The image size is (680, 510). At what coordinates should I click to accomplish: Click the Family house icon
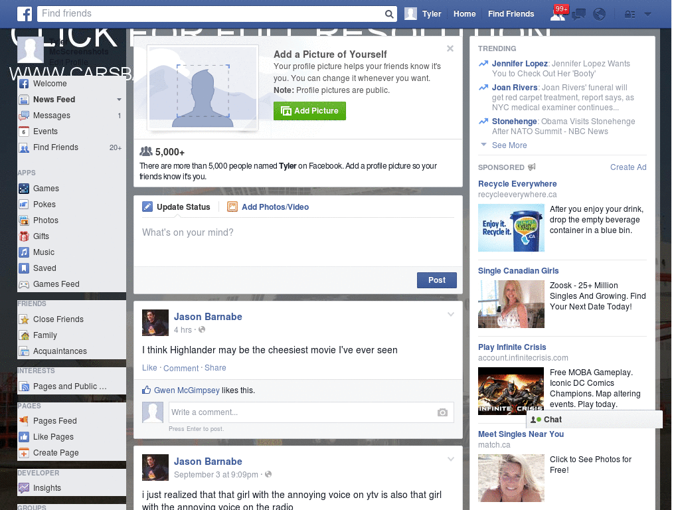[x=24, y=335]
